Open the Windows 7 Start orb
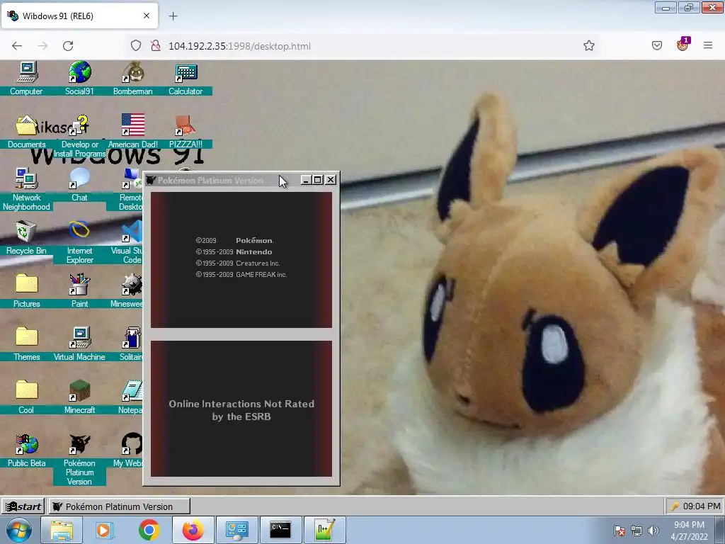Image resolution: width=725 pixels, height=544 pixels. (19, 530)
